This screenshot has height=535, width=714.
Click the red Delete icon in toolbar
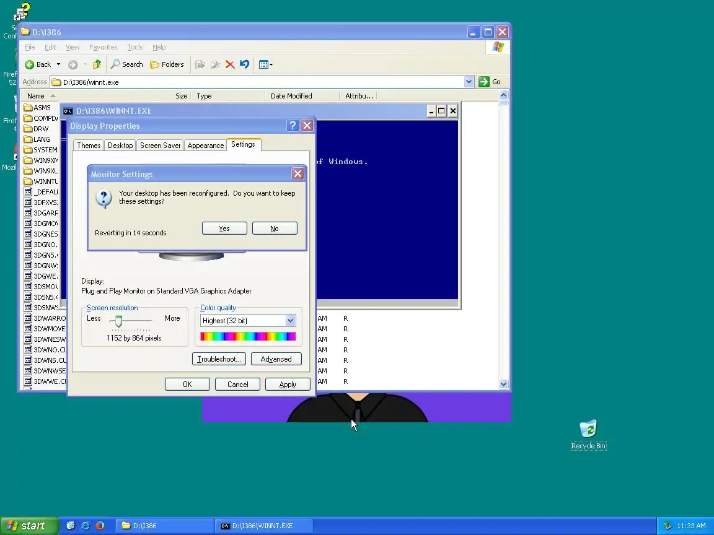230,64
